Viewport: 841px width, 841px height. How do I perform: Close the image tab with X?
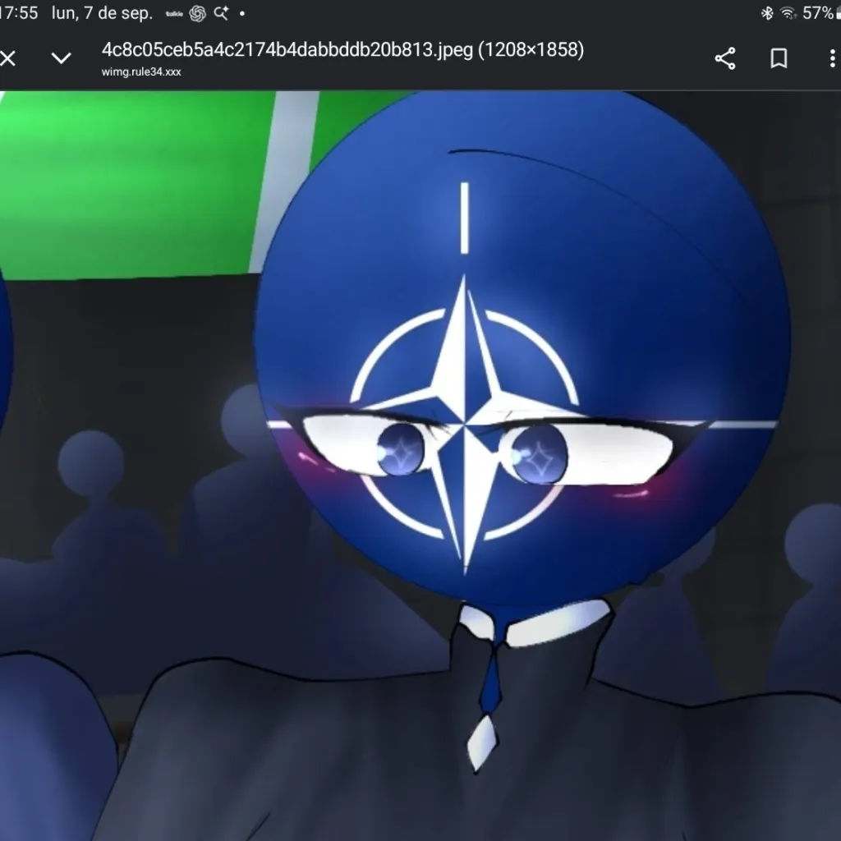tap(7, 58)
